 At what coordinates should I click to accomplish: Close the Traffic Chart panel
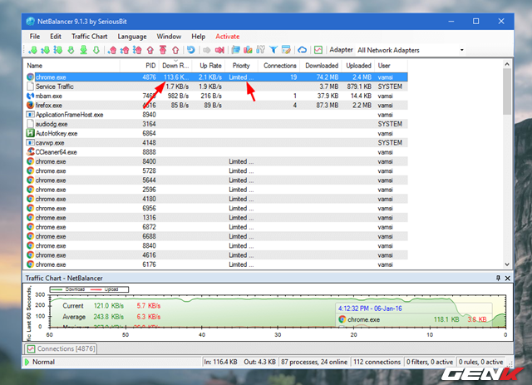(508, 277)
